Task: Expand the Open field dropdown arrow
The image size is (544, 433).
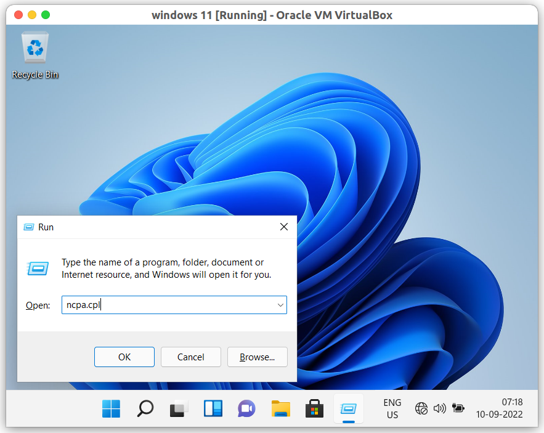Action: 280,305
